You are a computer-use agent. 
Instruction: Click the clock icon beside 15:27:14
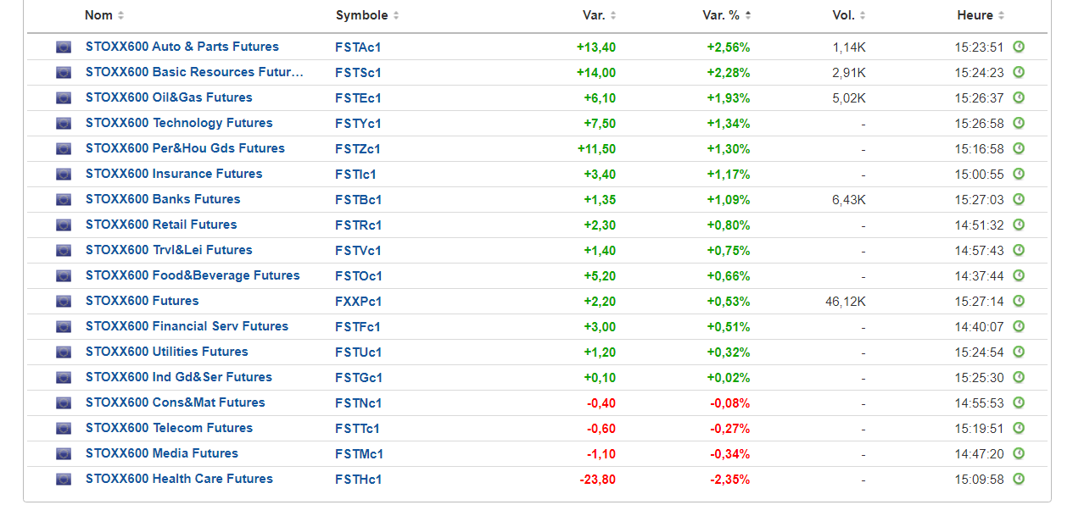click(1019, 301)
